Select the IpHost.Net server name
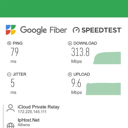Screen dimensions: 128x128 (x=28, y=120)
